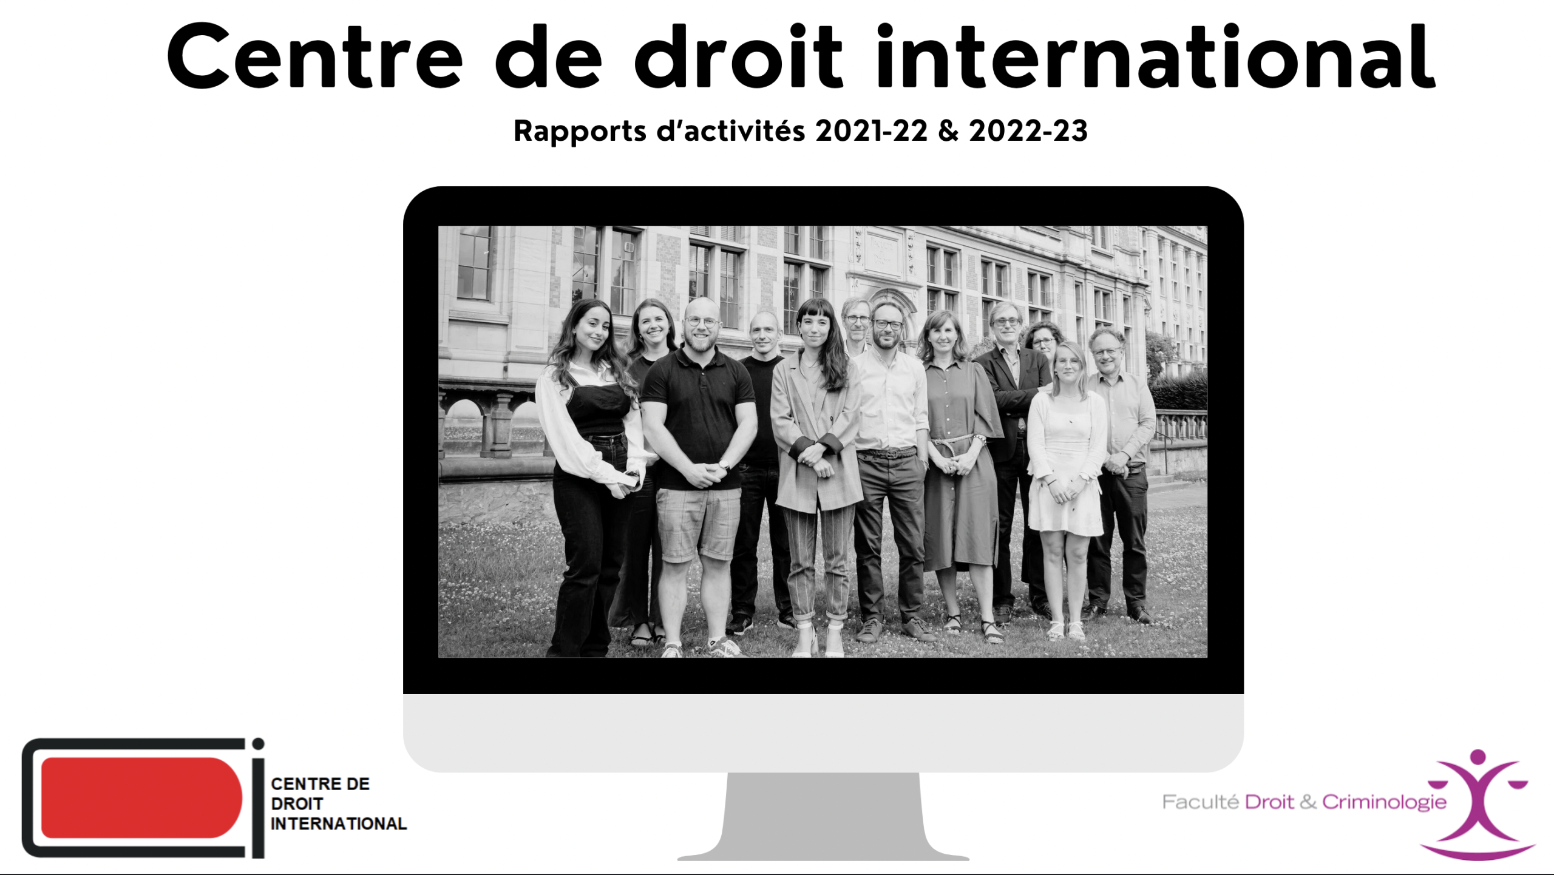Click the "2022-23" year range in subtitle
Viewport: 1554px width, 875px height.
pyautogui.click(x=1028, y=131)
